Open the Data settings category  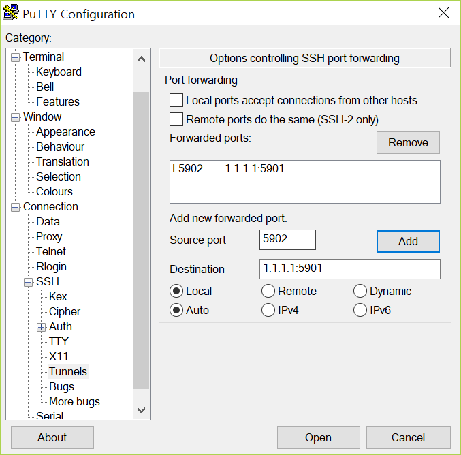coord(48,222)
